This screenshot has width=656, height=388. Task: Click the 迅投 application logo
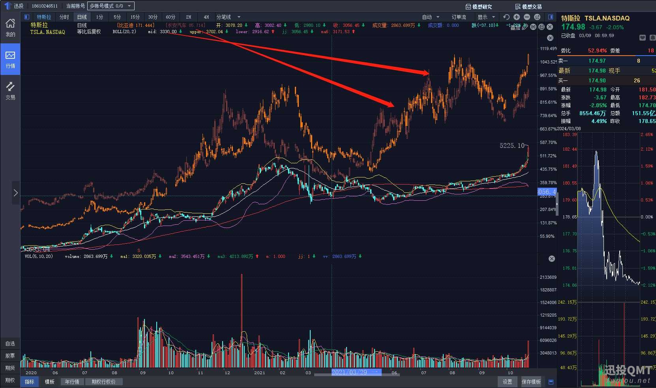7,6
